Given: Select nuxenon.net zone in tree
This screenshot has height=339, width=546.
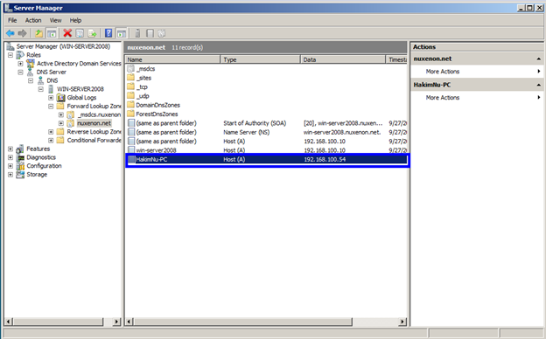Looking at the screenshot, I should 94,123.
